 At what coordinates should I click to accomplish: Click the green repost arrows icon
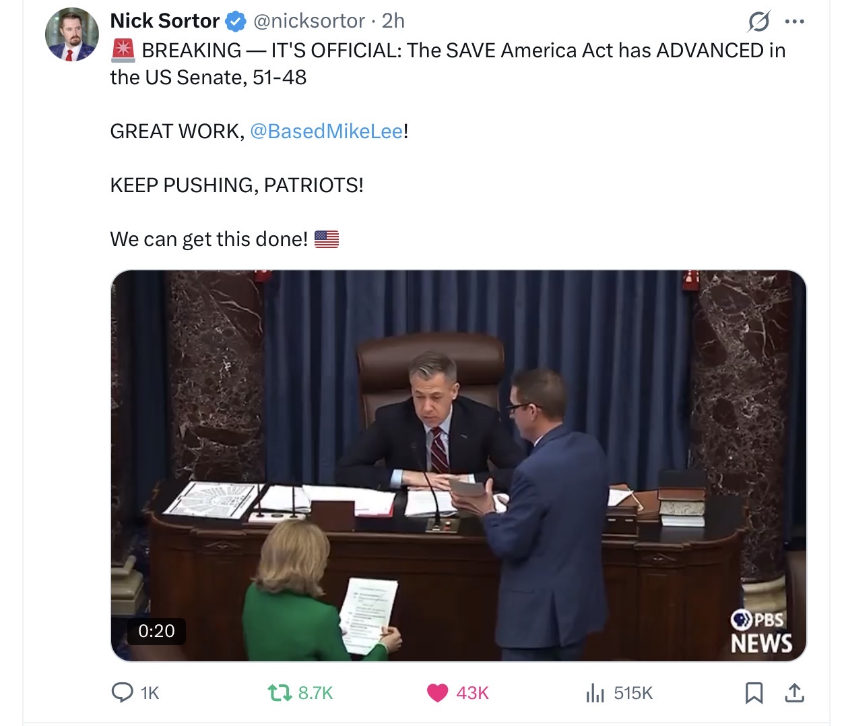(280, 692)
